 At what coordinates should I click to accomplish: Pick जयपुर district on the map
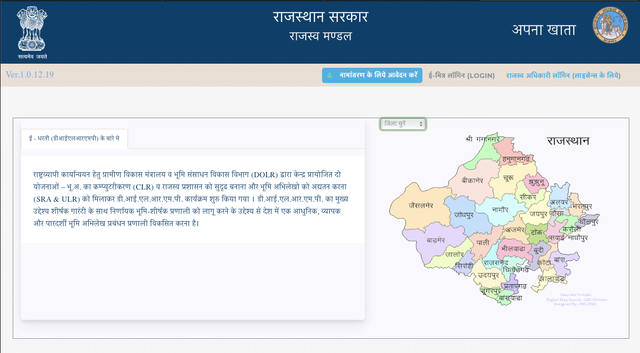tap(538, 214)
